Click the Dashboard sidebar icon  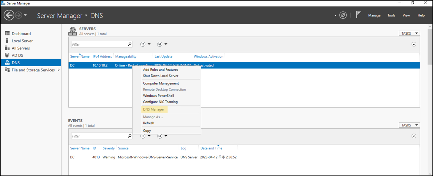[7, 33]
